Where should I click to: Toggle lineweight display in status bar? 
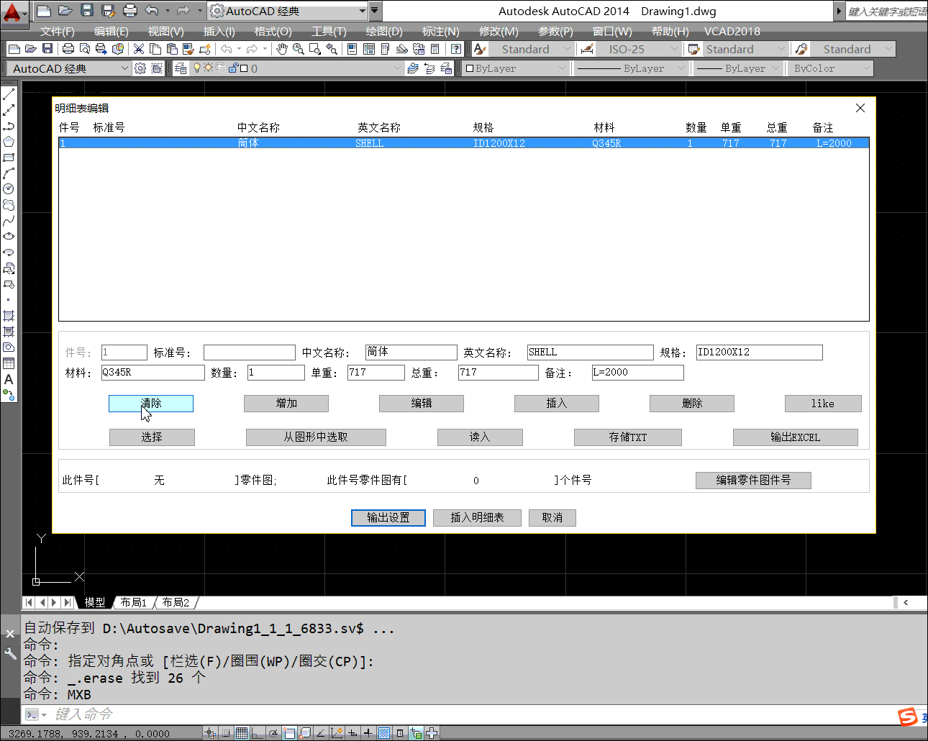(x=368, y=733)
